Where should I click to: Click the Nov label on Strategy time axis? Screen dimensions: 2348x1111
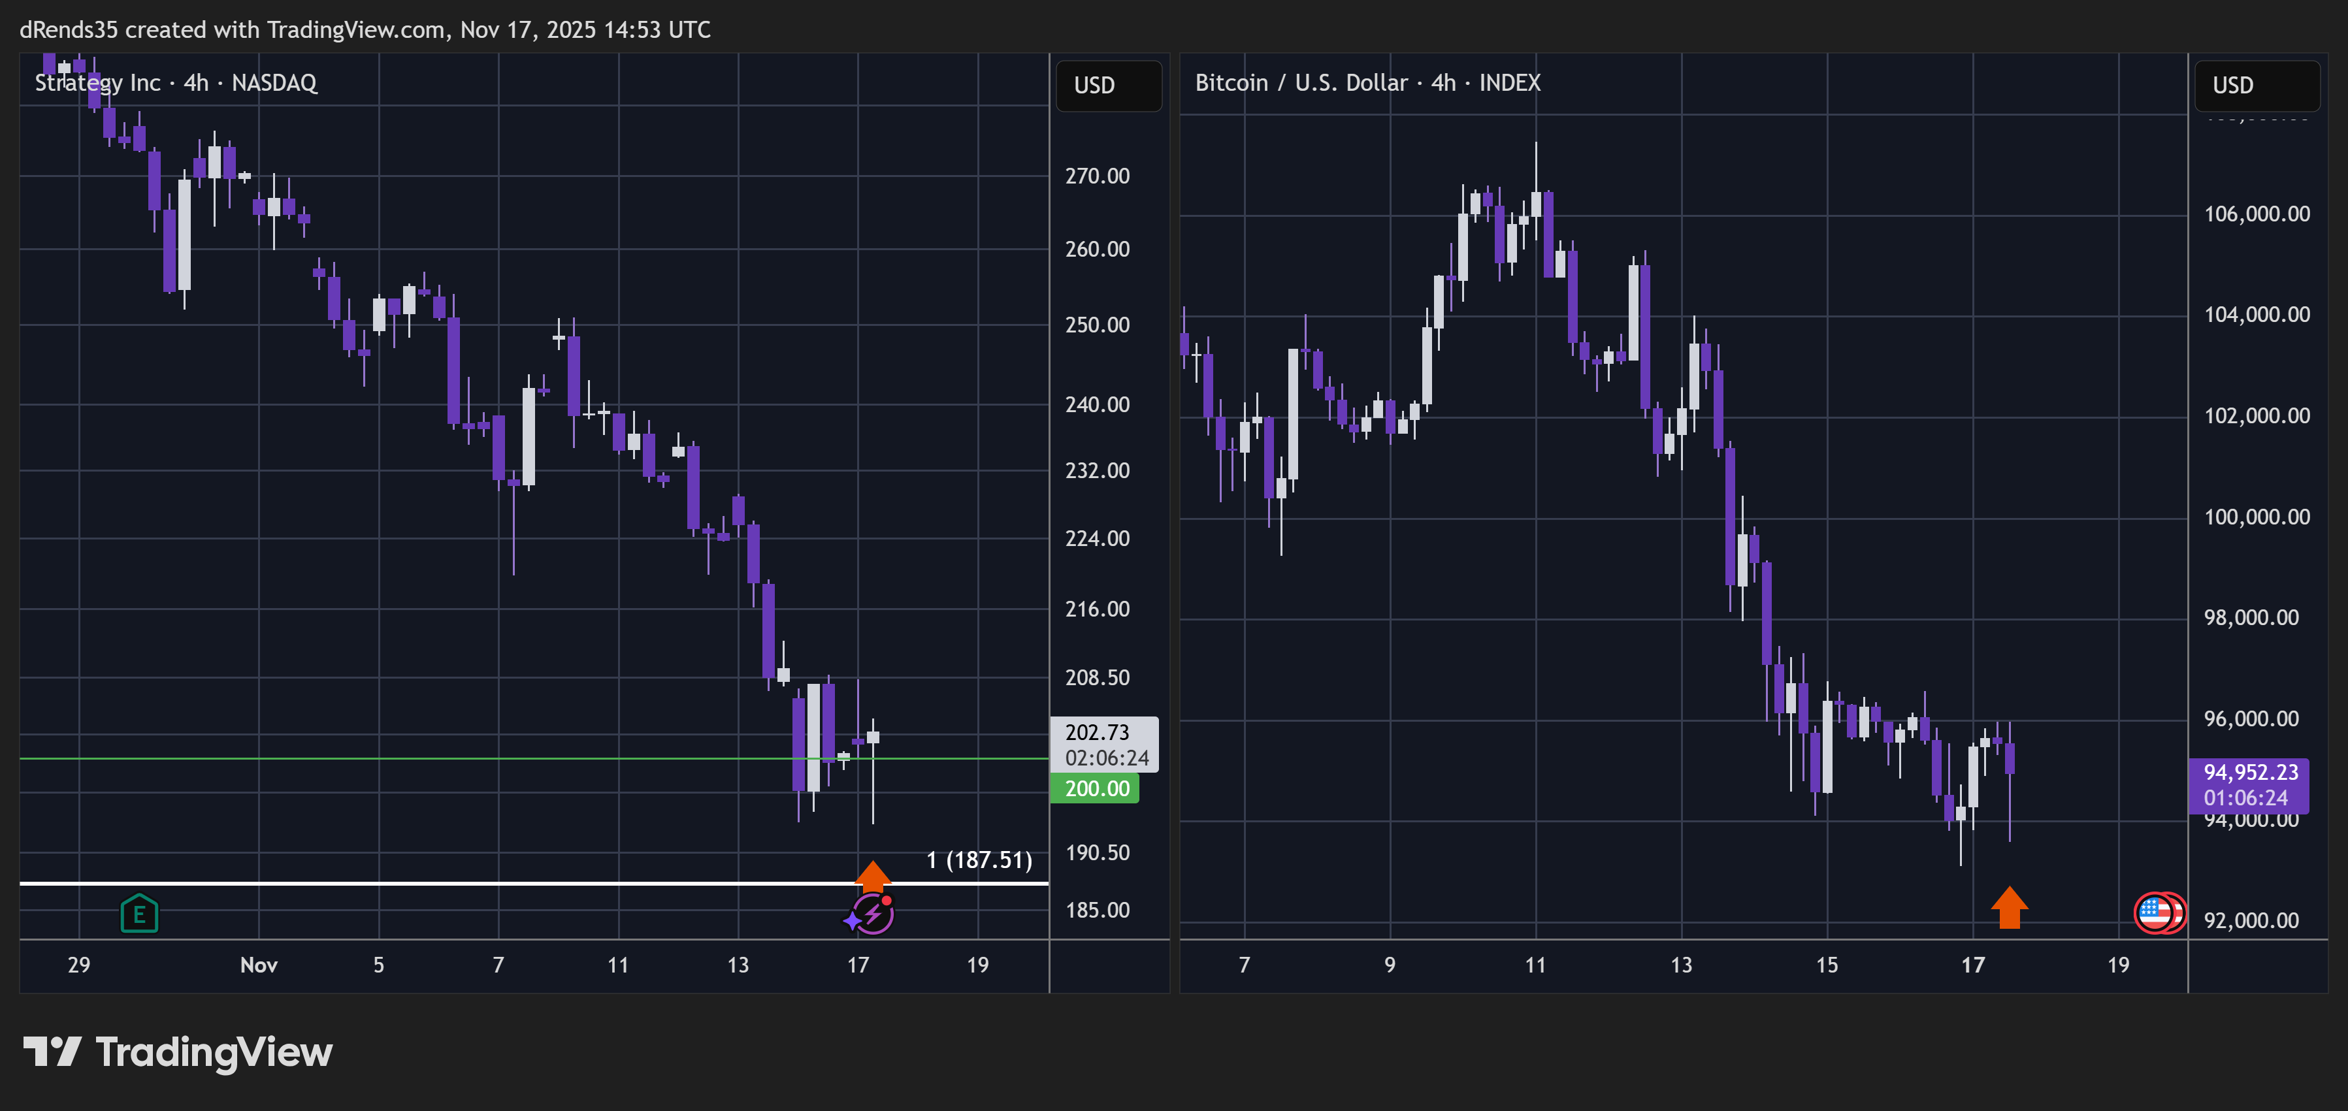coord(259,964)
